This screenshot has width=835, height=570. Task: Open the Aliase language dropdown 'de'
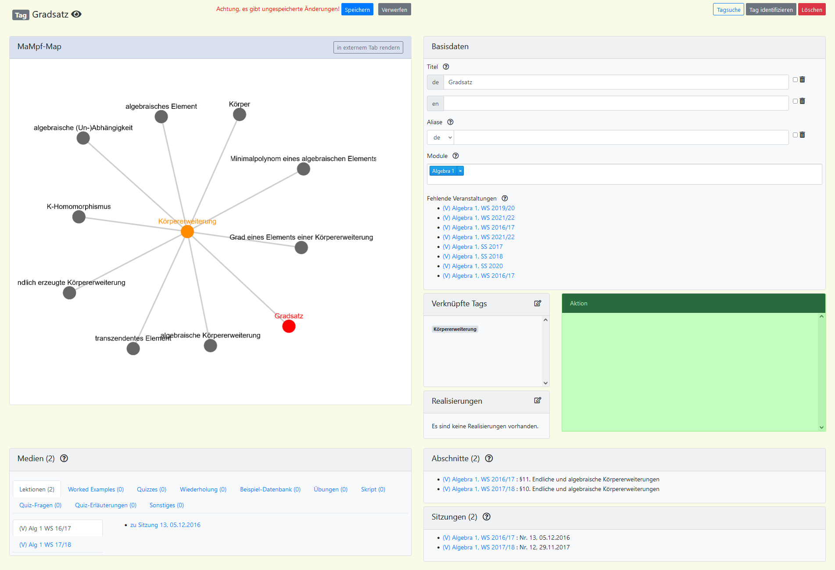441,137
